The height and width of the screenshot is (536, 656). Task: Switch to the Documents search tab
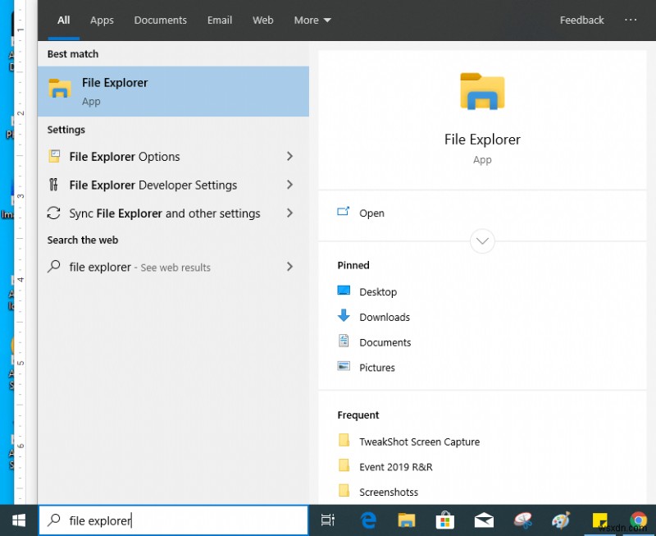pyautogui.click(x=160, y=20)
